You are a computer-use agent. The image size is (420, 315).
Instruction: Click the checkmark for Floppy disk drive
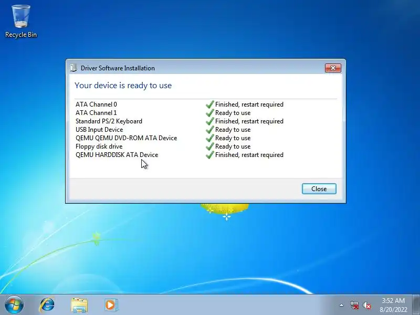pyautogui.click(x=209, y=146)
